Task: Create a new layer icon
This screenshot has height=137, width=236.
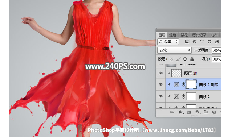Action: pyautogui.click(x=214, y=112)
